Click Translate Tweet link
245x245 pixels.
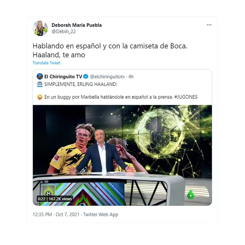46,63
